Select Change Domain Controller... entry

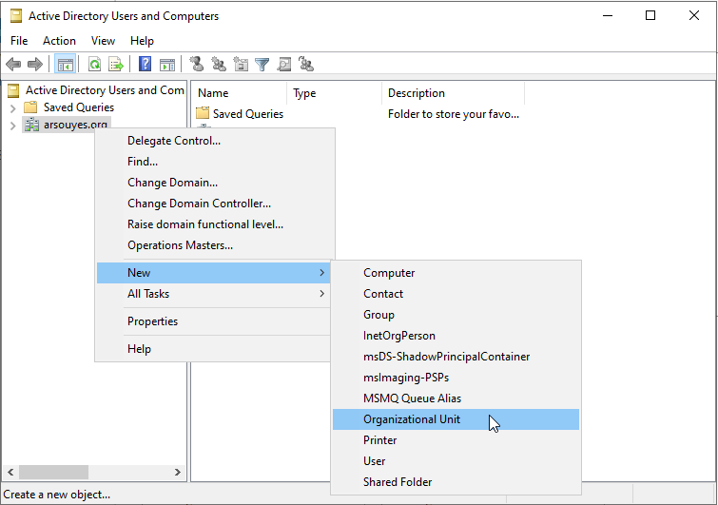tap(213, 204)
